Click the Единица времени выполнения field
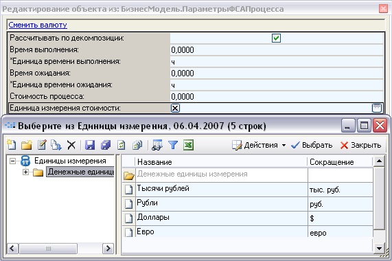 277,62
